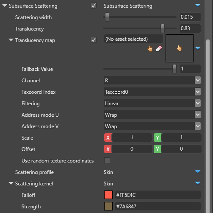Click the hand picker icon beside the eraser
Image resolution: width=213 pixels, height=213 pixels.
(150, 49)
